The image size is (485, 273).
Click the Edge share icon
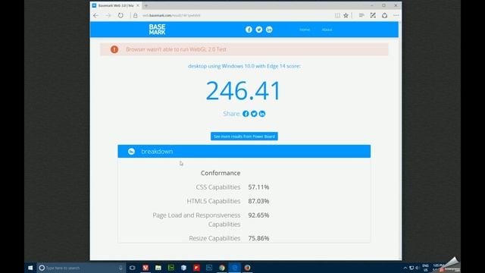click(384, 15)
